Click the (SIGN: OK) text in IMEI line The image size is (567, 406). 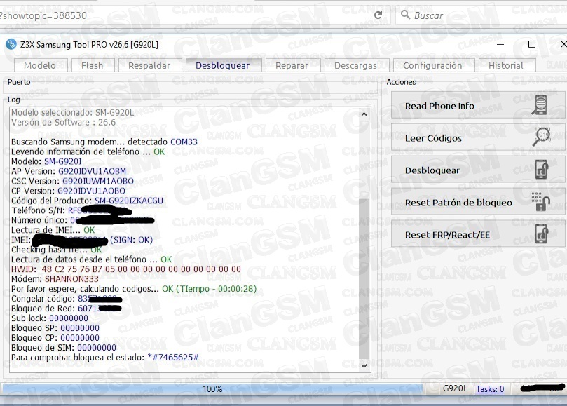pyautogui.click(x=131, y=240)
